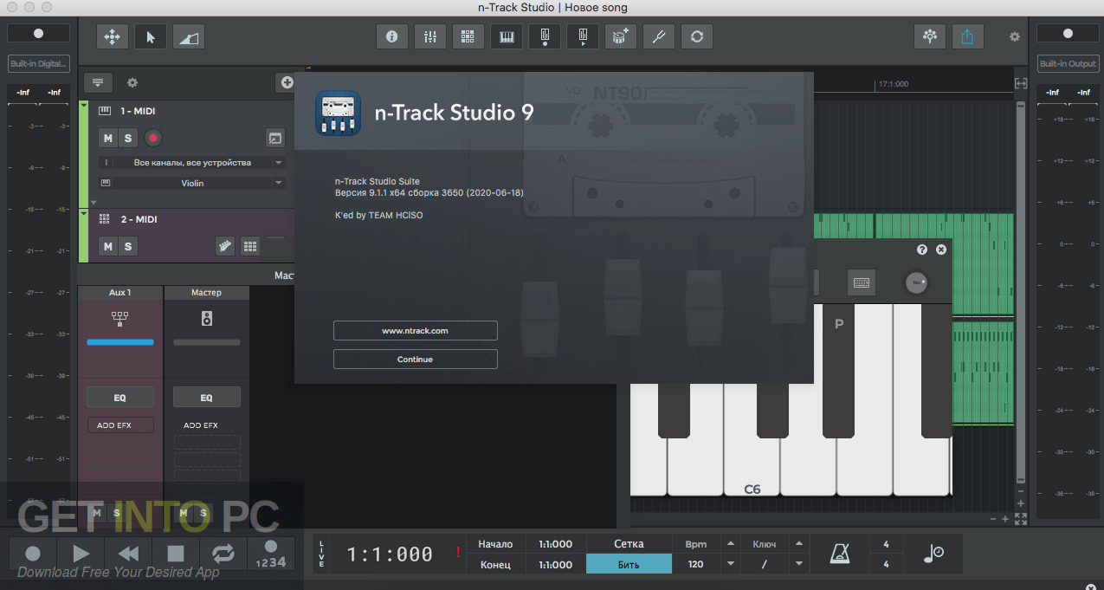The height and width of the screenshot is (590, 1104).
Task: Open the step sequencer grid view
Action: pyautogui.click(x=468, y=36)
